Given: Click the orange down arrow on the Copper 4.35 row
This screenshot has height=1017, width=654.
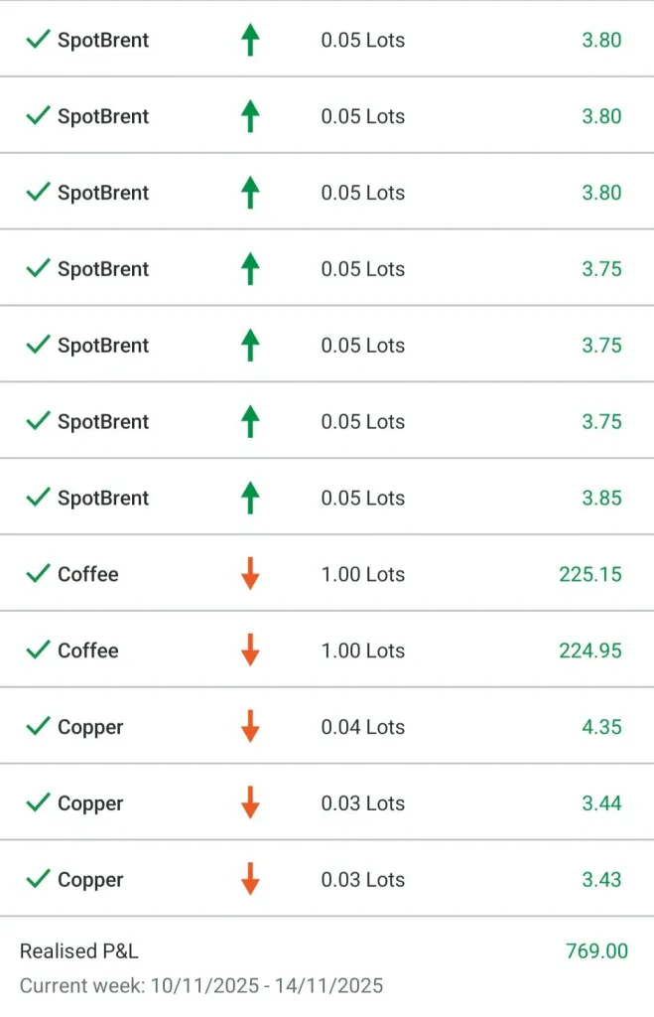Looking at the screenshot, I should [x=250, y=726].
